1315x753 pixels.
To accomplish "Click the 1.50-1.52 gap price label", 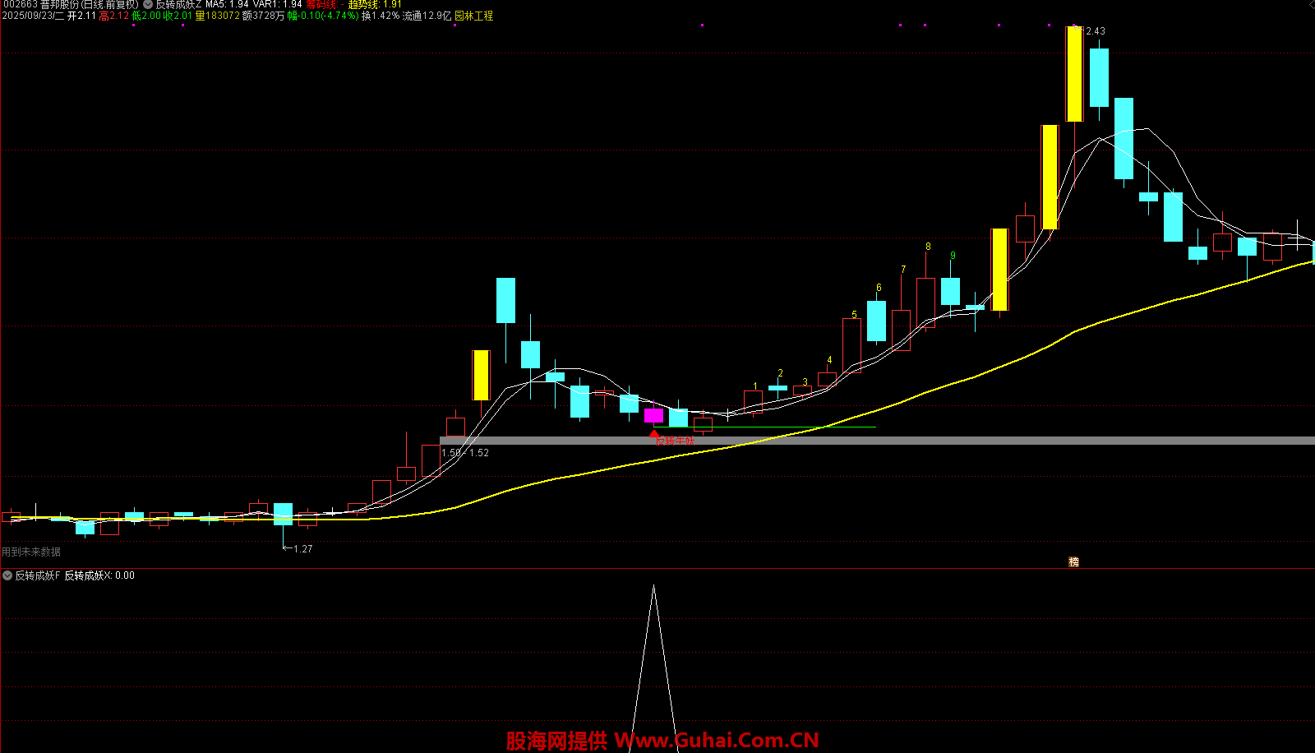I will click(465, 453).
